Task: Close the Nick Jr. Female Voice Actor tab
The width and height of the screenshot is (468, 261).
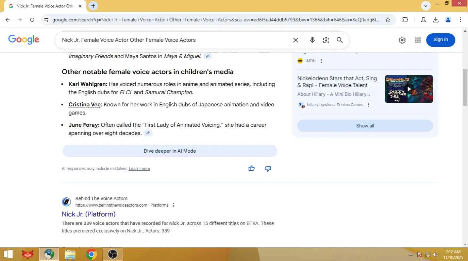Action: tap(80, 6)
